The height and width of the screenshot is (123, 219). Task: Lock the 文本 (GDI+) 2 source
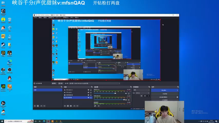91,90
